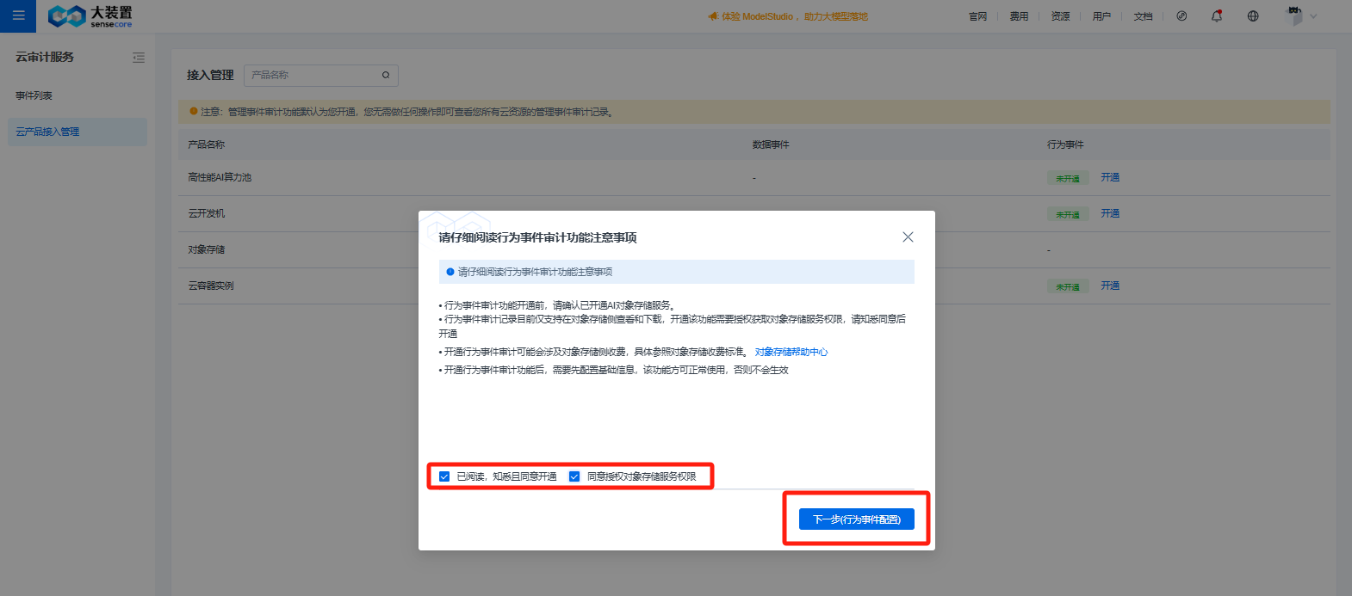
Task: Click the megaphone announcement icon
Action: (x=713, y=16)
